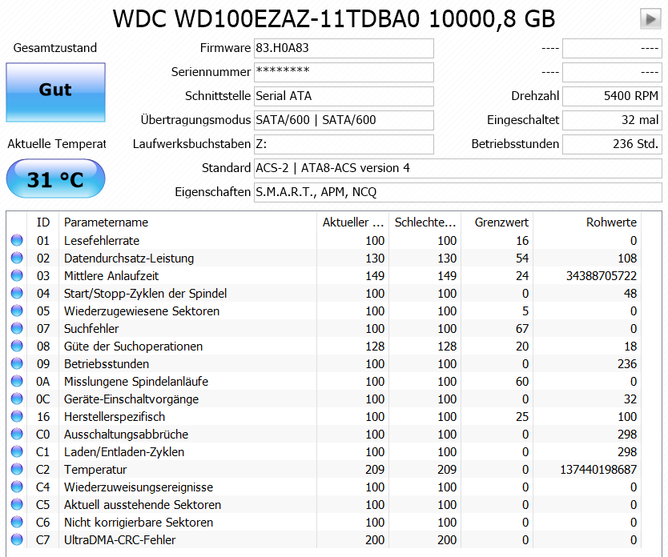Screen dimensions: 668x557
Task: Click the Betriebsstunden field 236 Std.
Action: tap(612, 144)
